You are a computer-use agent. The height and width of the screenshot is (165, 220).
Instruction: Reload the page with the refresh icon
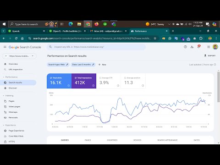coord(16,38)
